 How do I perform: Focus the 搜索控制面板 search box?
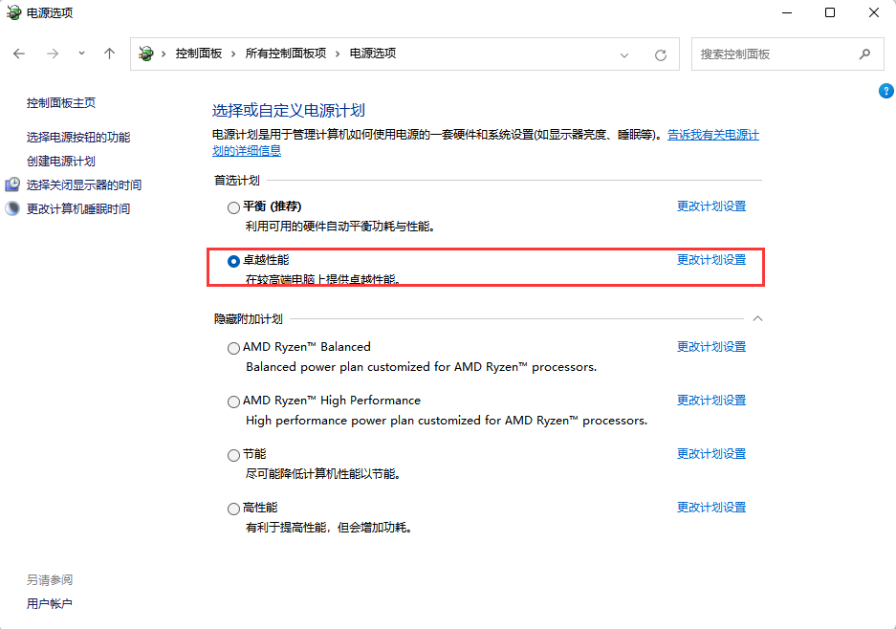coord(777,54)
